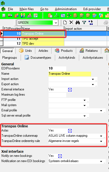109x172 pixels.
Task: Click the clipboard with yellow checkmark icon
Action: point(88,15)
